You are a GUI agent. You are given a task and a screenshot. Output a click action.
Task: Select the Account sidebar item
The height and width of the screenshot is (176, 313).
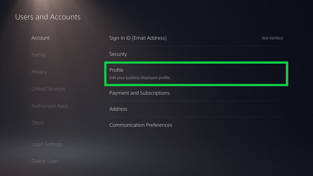(x=40, y=38)
